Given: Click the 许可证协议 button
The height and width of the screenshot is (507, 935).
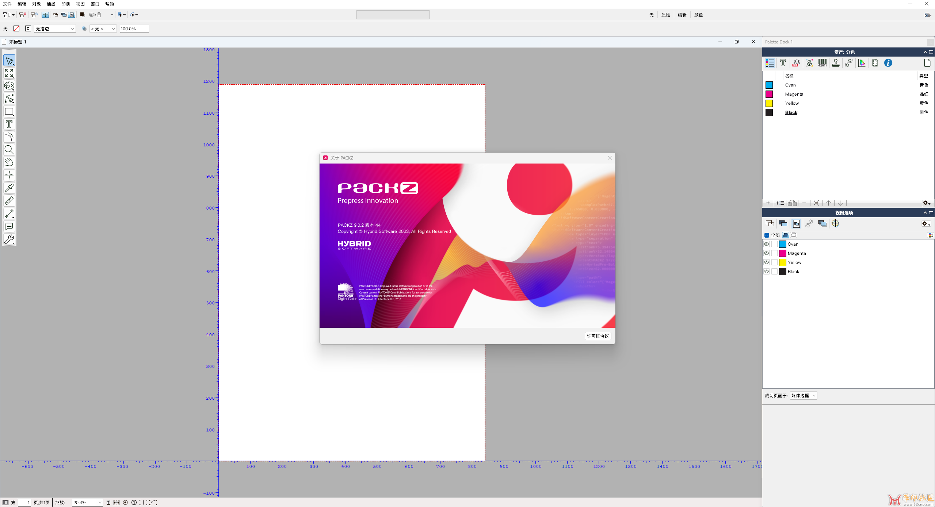Looking at the screenshot, I should click(x=598, y=336).
